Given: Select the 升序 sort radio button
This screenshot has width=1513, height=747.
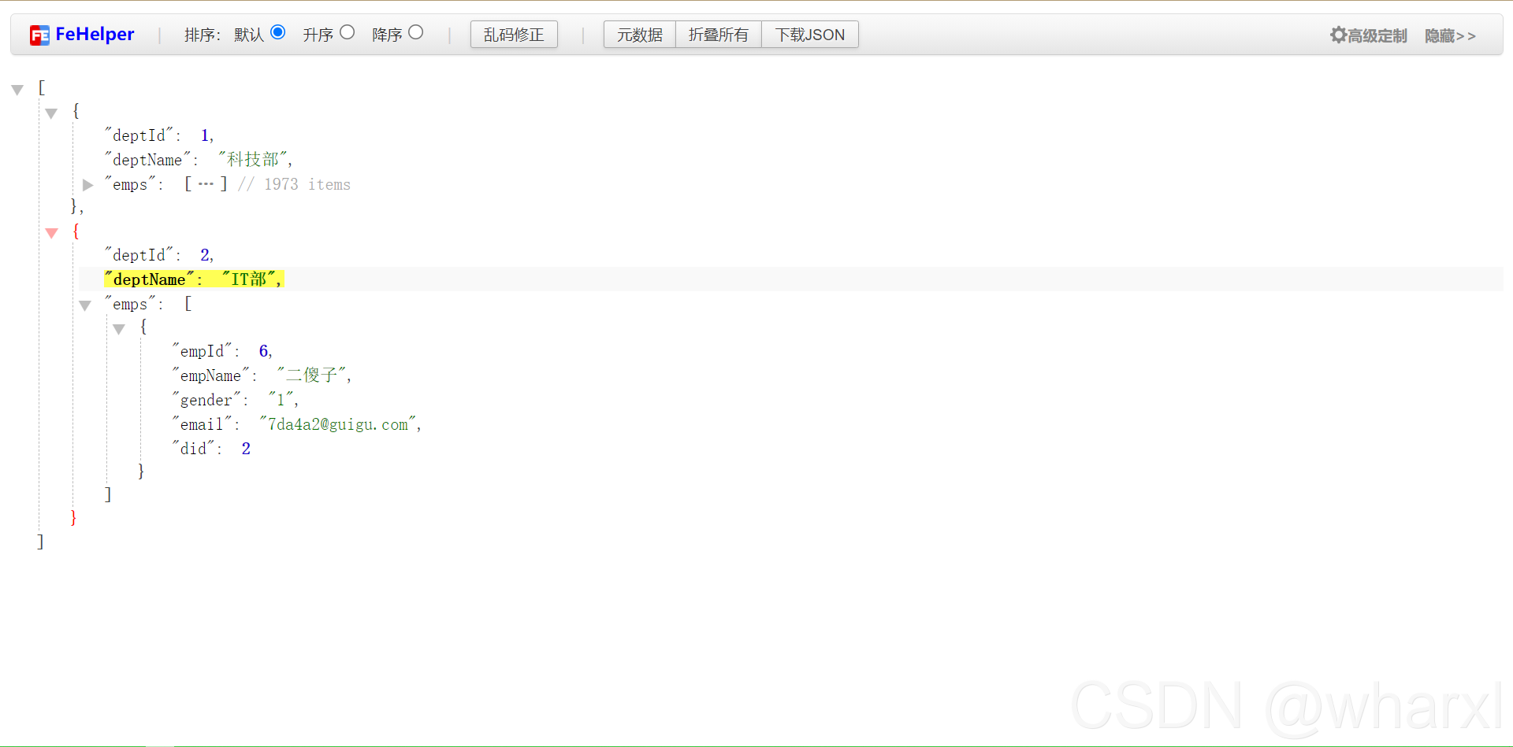Looking at the screenshot, I should click(347, 31).
